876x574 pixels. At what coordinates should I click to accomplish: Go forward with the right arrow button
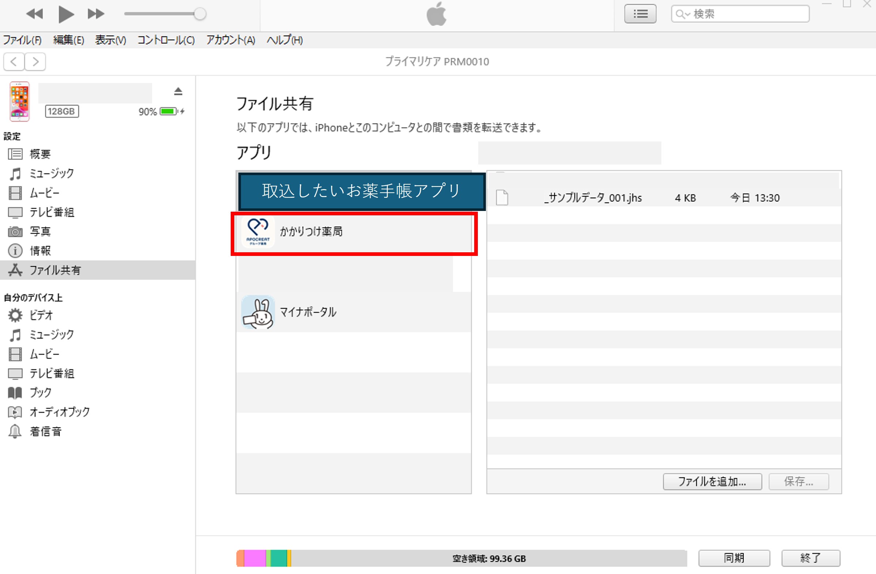click(35, 61)
